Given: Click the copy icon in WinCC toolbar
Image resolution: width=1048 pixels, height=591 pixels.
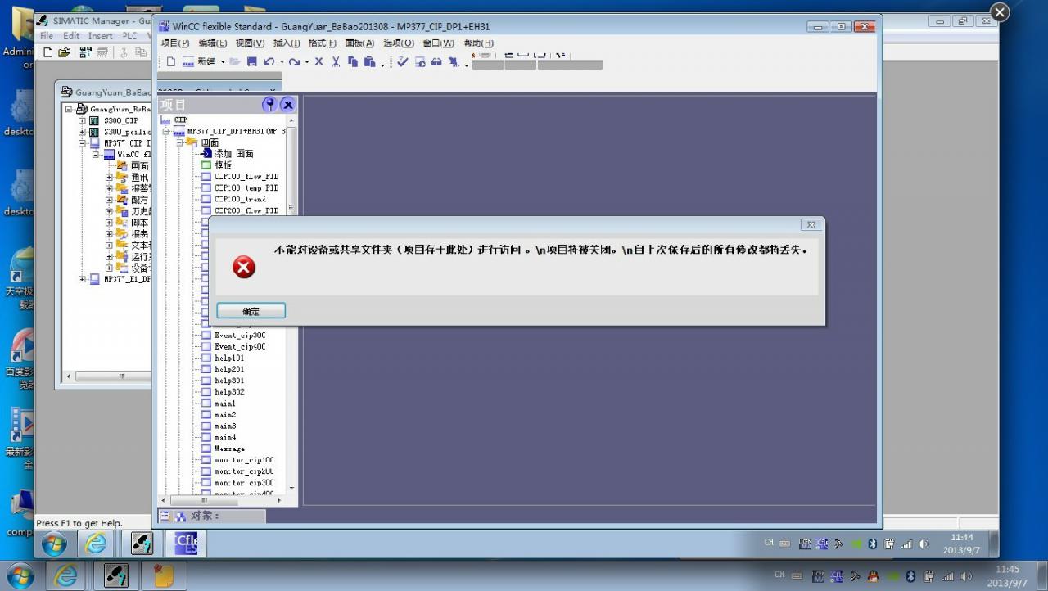Looking at the screenshot, I should [353, 62].
